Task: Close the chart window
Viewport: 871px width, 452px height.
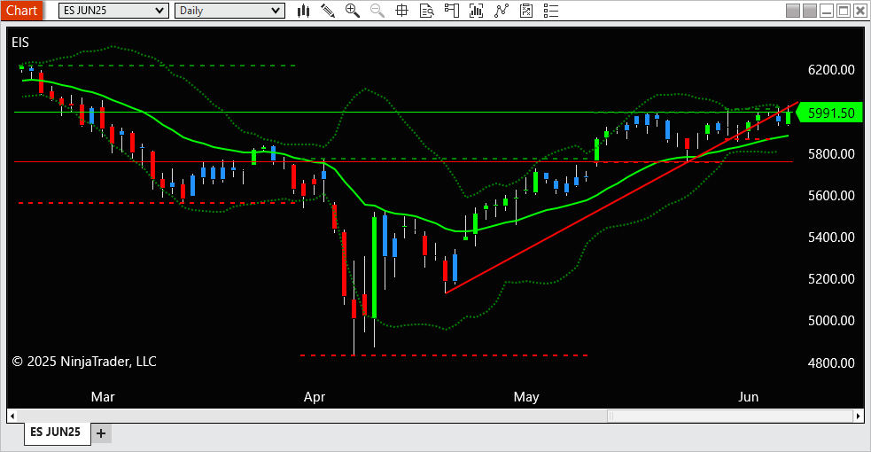Action: (x=859, y=11)
